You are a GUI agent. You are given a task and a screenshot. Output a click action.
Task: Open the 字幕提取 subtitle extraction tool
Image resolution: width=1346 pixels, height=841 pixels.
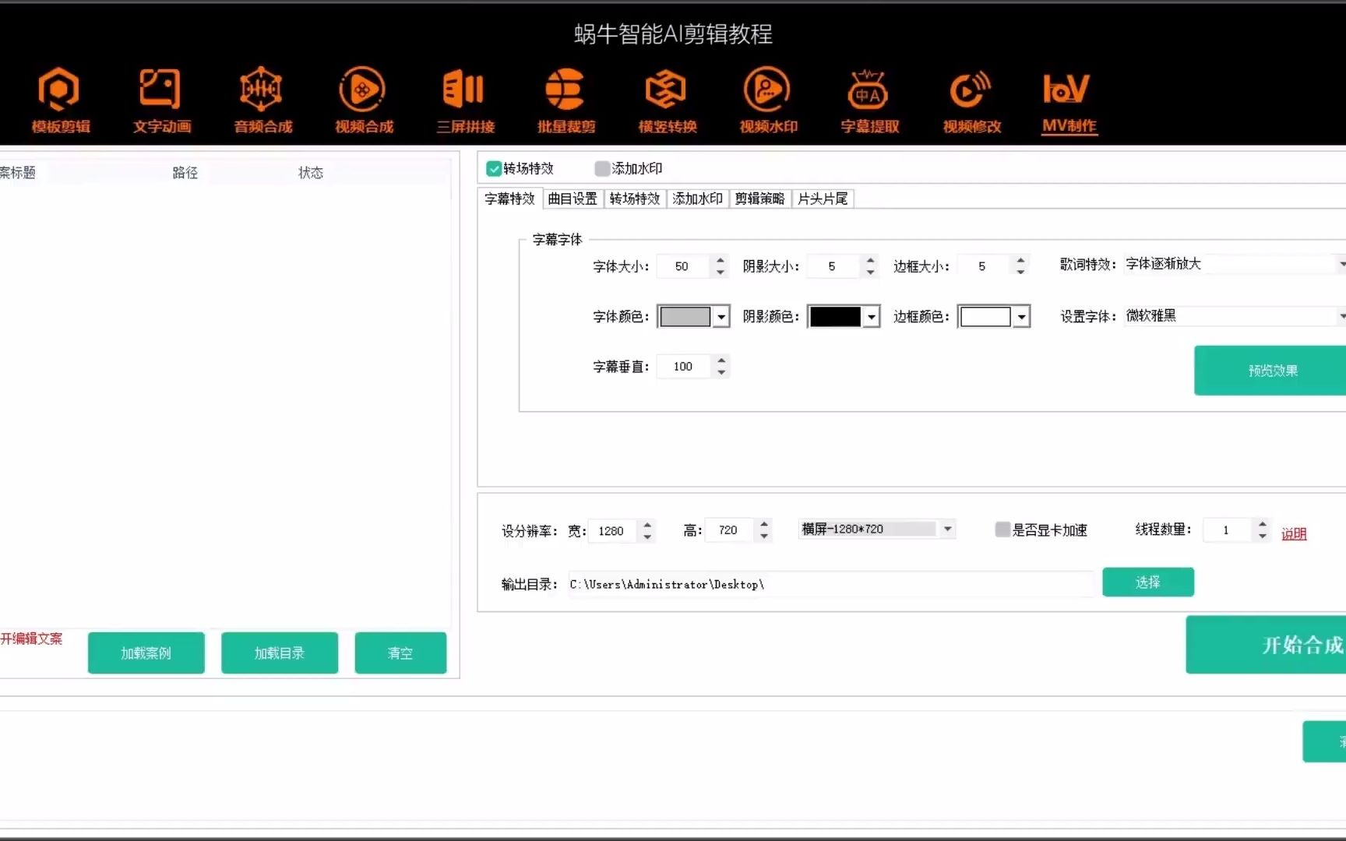click(x=869, y=101)
